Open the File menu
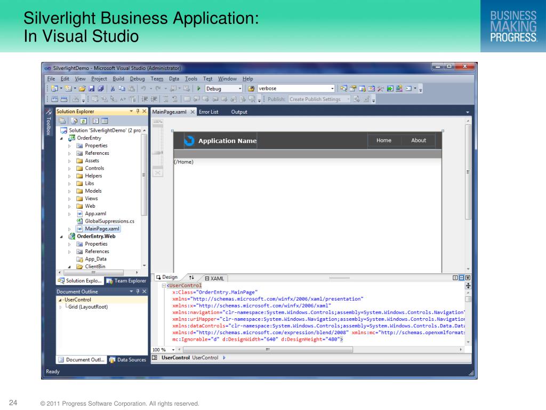The width and height of the screenshot is (546, 410). pyautogui.click(x=51, y=79)
